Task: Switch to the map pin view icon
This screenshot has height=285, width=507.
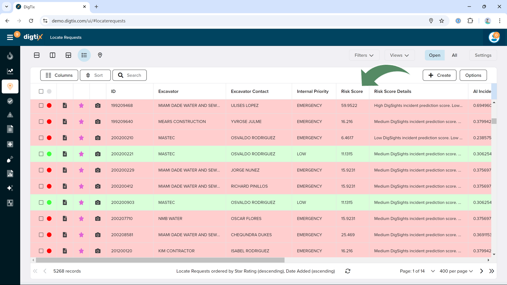Action: (x=100, y=55)
